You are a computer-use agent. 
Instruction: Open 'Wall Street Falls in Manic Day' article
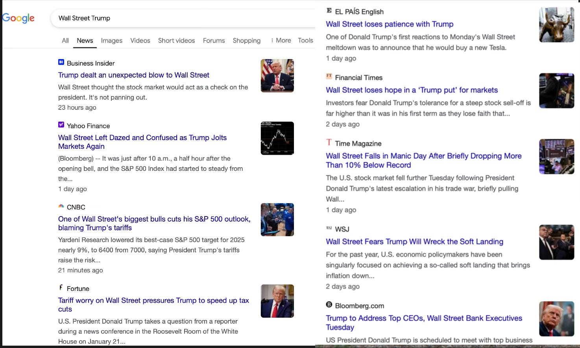pos(424,160)
